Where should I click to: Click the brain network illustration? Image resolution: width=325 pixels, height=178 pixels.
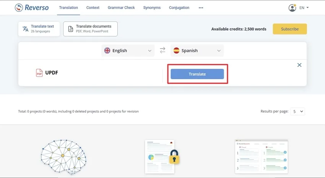pyautogui.click(x=63, y=155)
